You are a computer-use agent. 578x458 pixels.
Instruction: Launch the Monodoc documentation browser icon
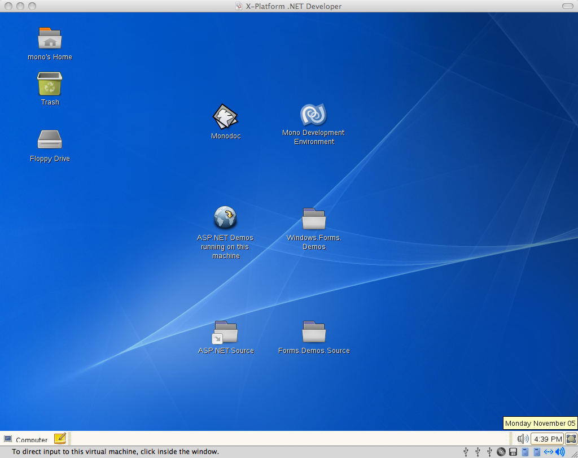coord(225,117)
